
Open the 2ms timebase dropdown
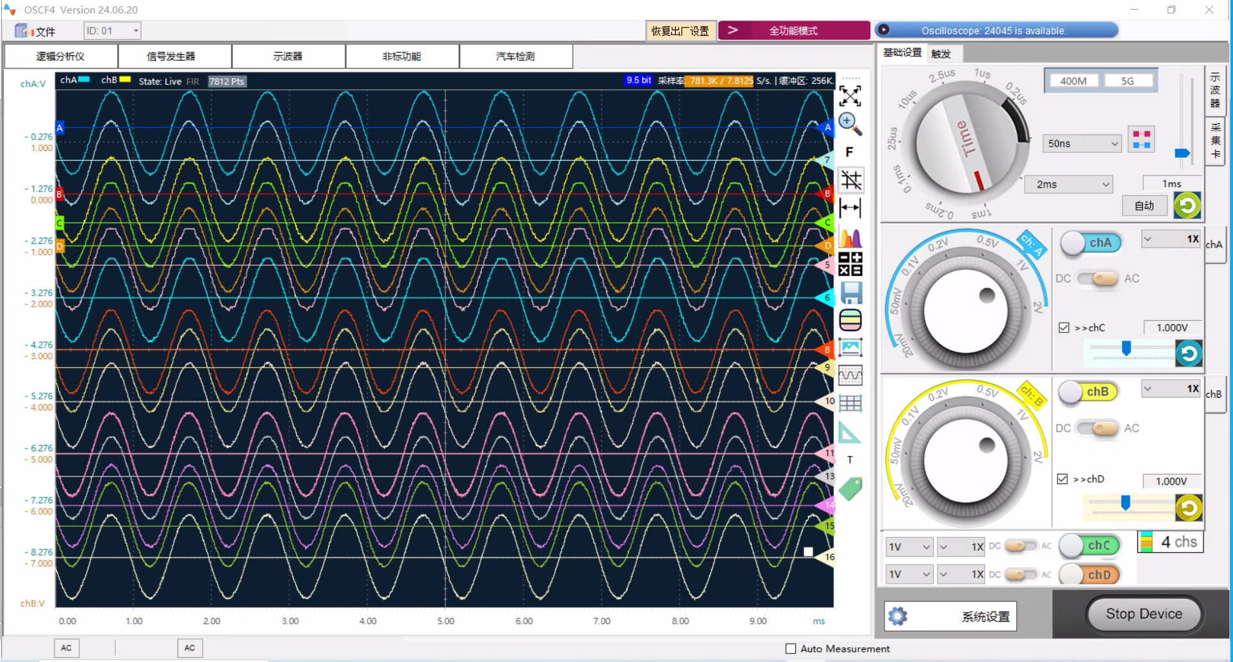(x=1069, y=184)
